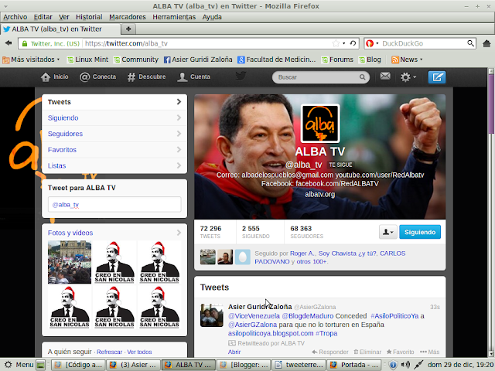Open the otros 100+ followers link
Image resolution: width=495 pixels, height=371 pixels.
(312, 261)
